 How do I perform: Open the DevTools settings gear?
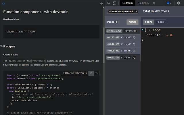click(x=178, y=3)
